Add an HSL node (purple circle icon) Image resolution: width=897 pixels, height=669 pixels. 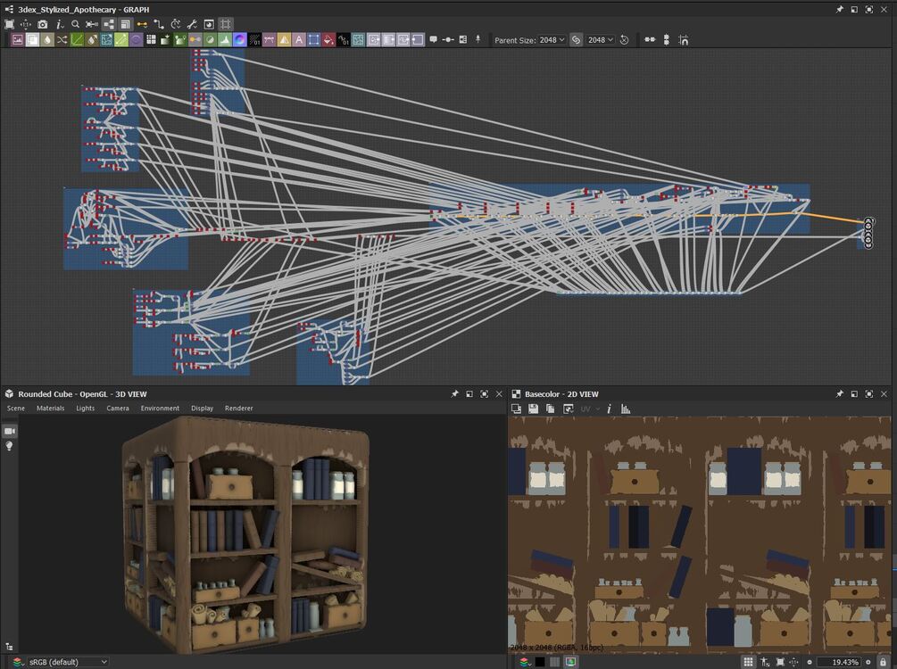[x=137, y=39]
